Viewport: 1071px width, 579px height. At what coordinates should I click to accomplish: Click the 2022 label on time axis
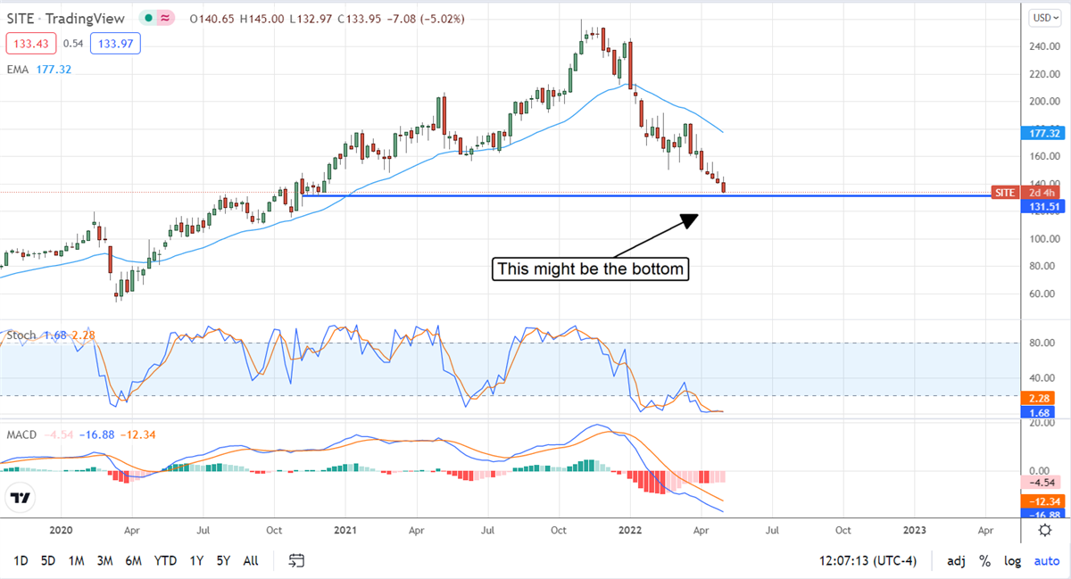click(x=630, y=530)
